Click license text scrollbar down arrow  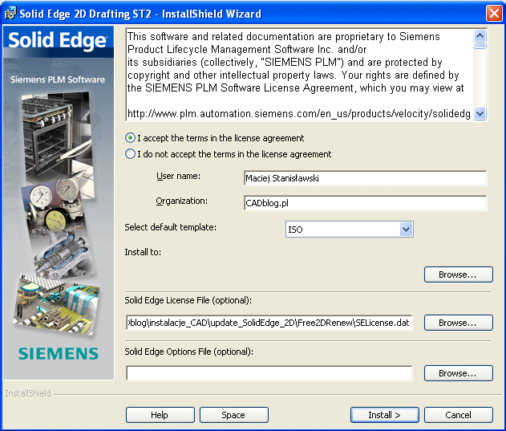click(x=480, y=114)
